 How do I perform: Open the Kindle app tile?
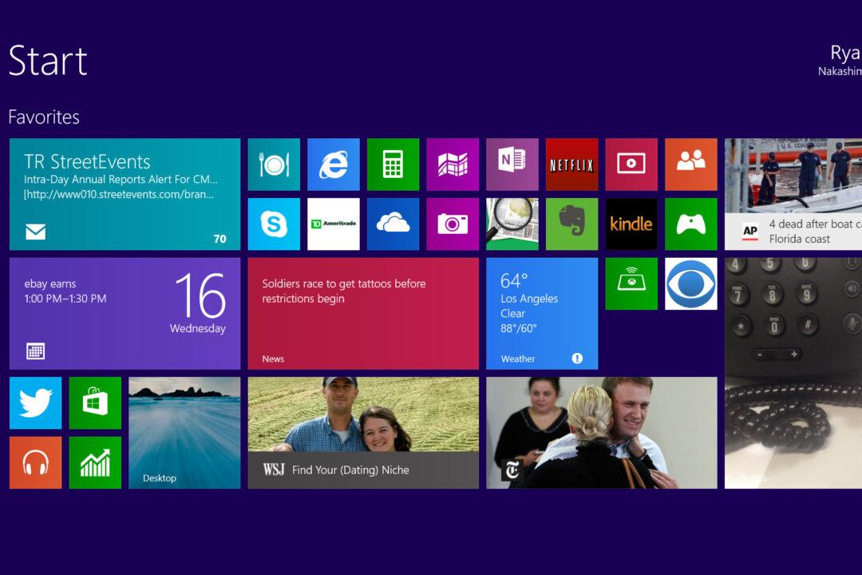click(631, 224)
